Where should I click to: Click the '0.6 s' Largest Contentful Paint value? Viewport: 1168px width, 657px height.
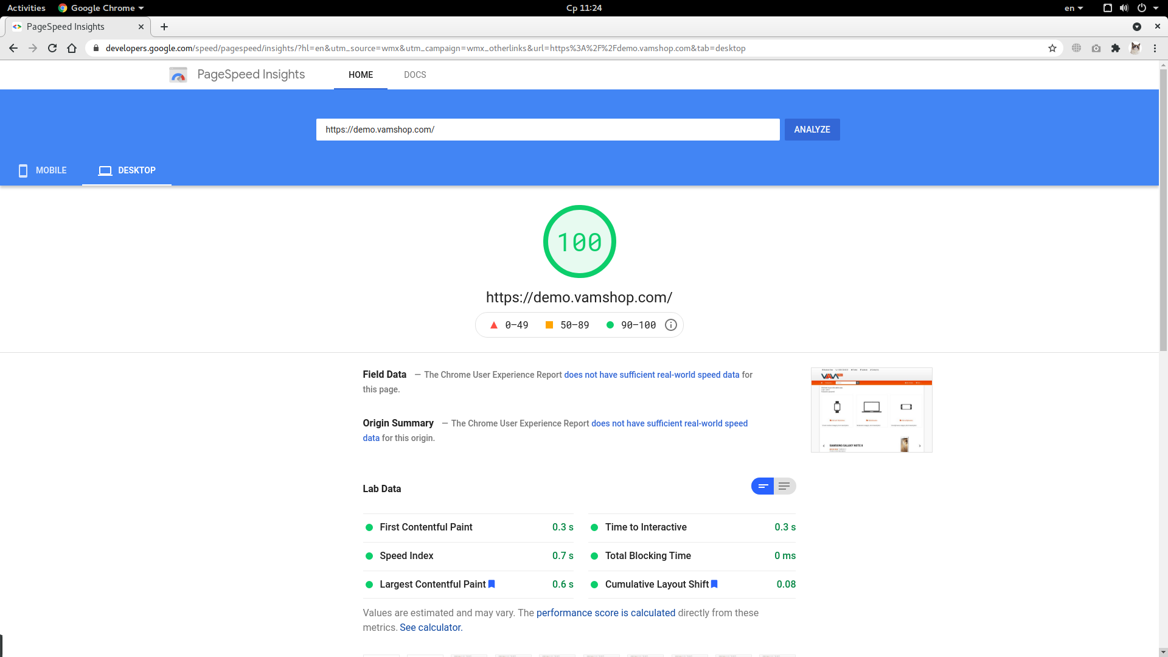pos(563,584)
